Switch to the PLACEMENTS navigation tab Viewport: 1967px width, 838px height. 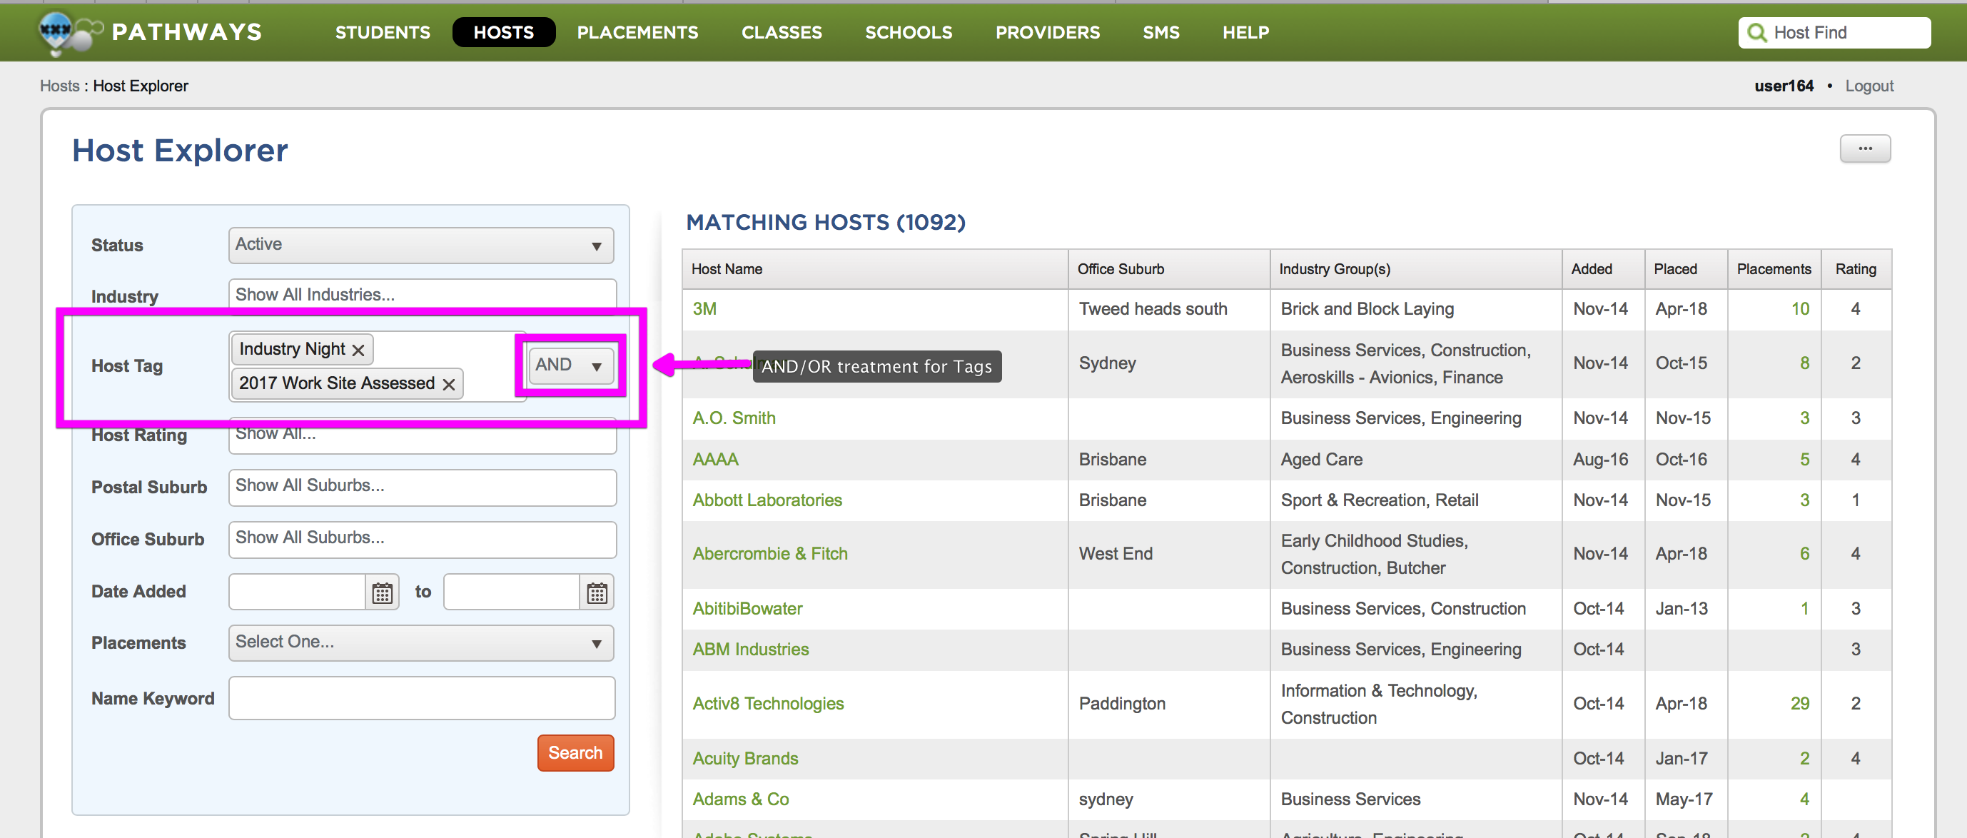[637, 32]
